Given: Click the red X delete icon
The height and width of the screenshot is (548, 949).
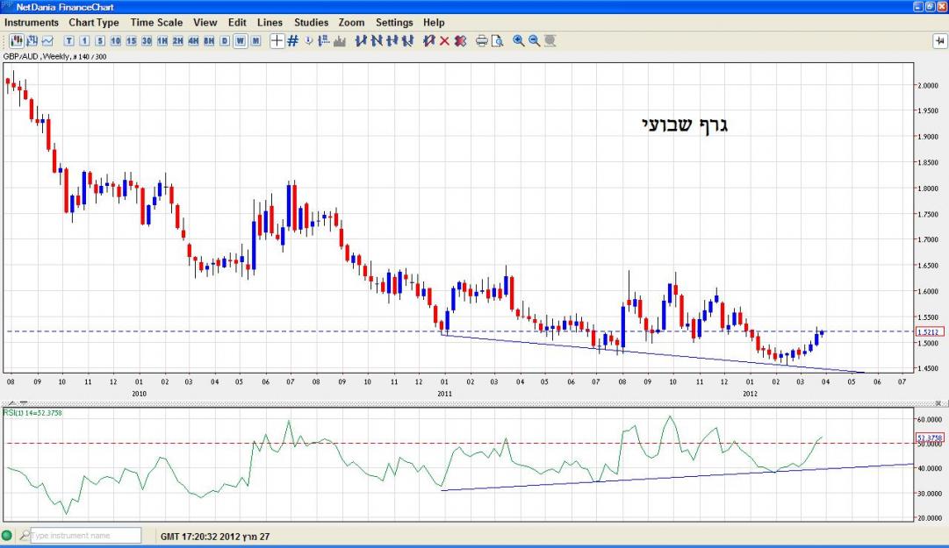Looking at the screenshot, I should point(444,40).
